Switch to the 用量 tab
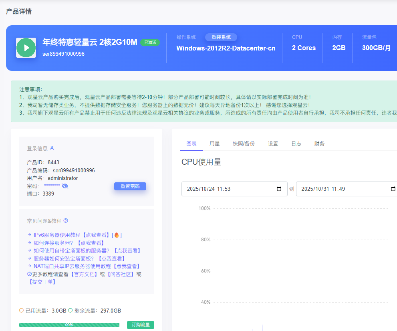Screen dimensions: 397x331 pos(215,144)
